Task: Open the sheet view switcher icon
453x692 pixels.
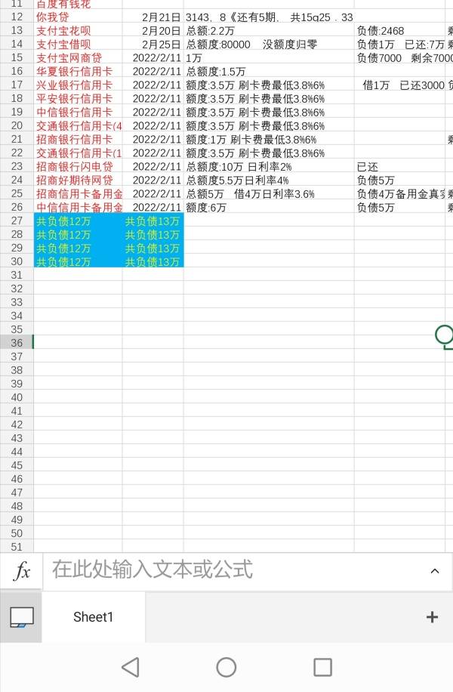Action: [22, 617]
